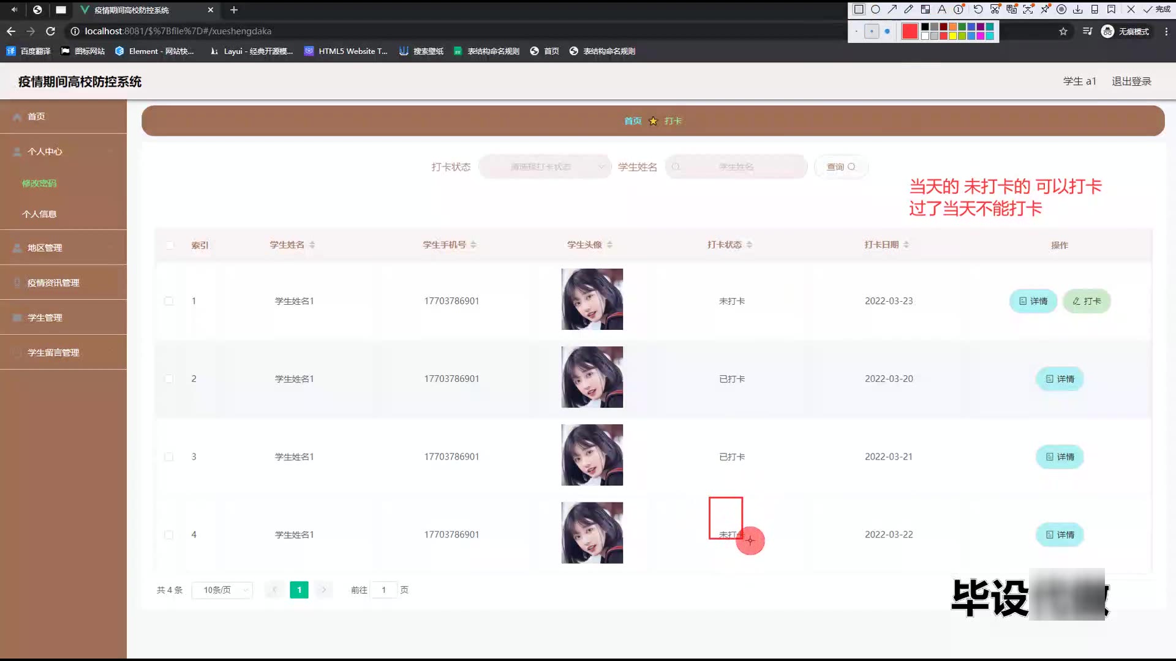1176x661 pixels.
Task: Click the undo annotation icon
Action: [978, 9]
